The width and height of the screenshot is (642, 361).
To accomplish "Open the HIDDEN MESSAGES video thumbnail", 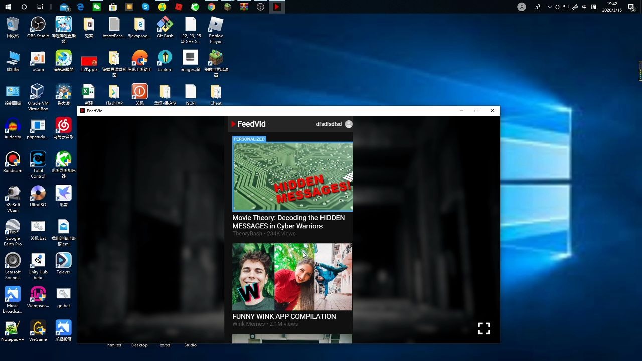I will [292, 176].
